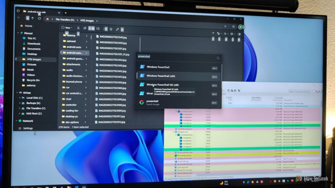
Task: Expand NAS Root (Z:) drive node
Action: click(x=19, y=114)
